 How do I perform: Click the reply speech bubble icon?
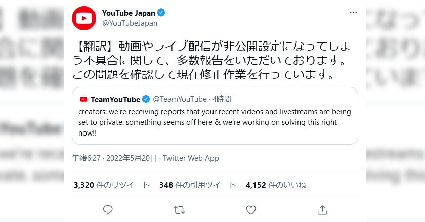[108, 209]
